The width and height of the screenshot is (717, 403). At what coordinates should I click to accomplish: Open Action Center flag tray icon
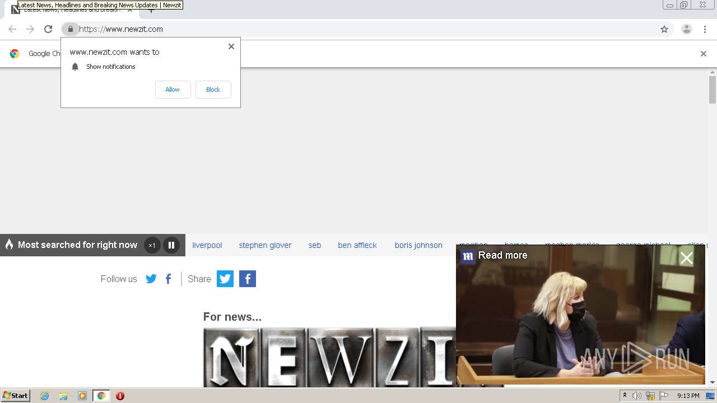(x=664, y=396)
